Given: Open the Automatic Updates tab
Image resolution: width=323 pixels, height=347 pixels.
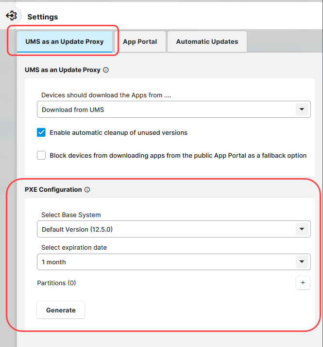Looking at the screenshot, I should [x=207, y=42].
